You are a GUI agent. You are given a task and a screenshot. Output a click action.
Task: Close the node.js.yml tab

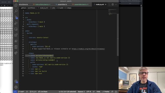pos(106,4)
